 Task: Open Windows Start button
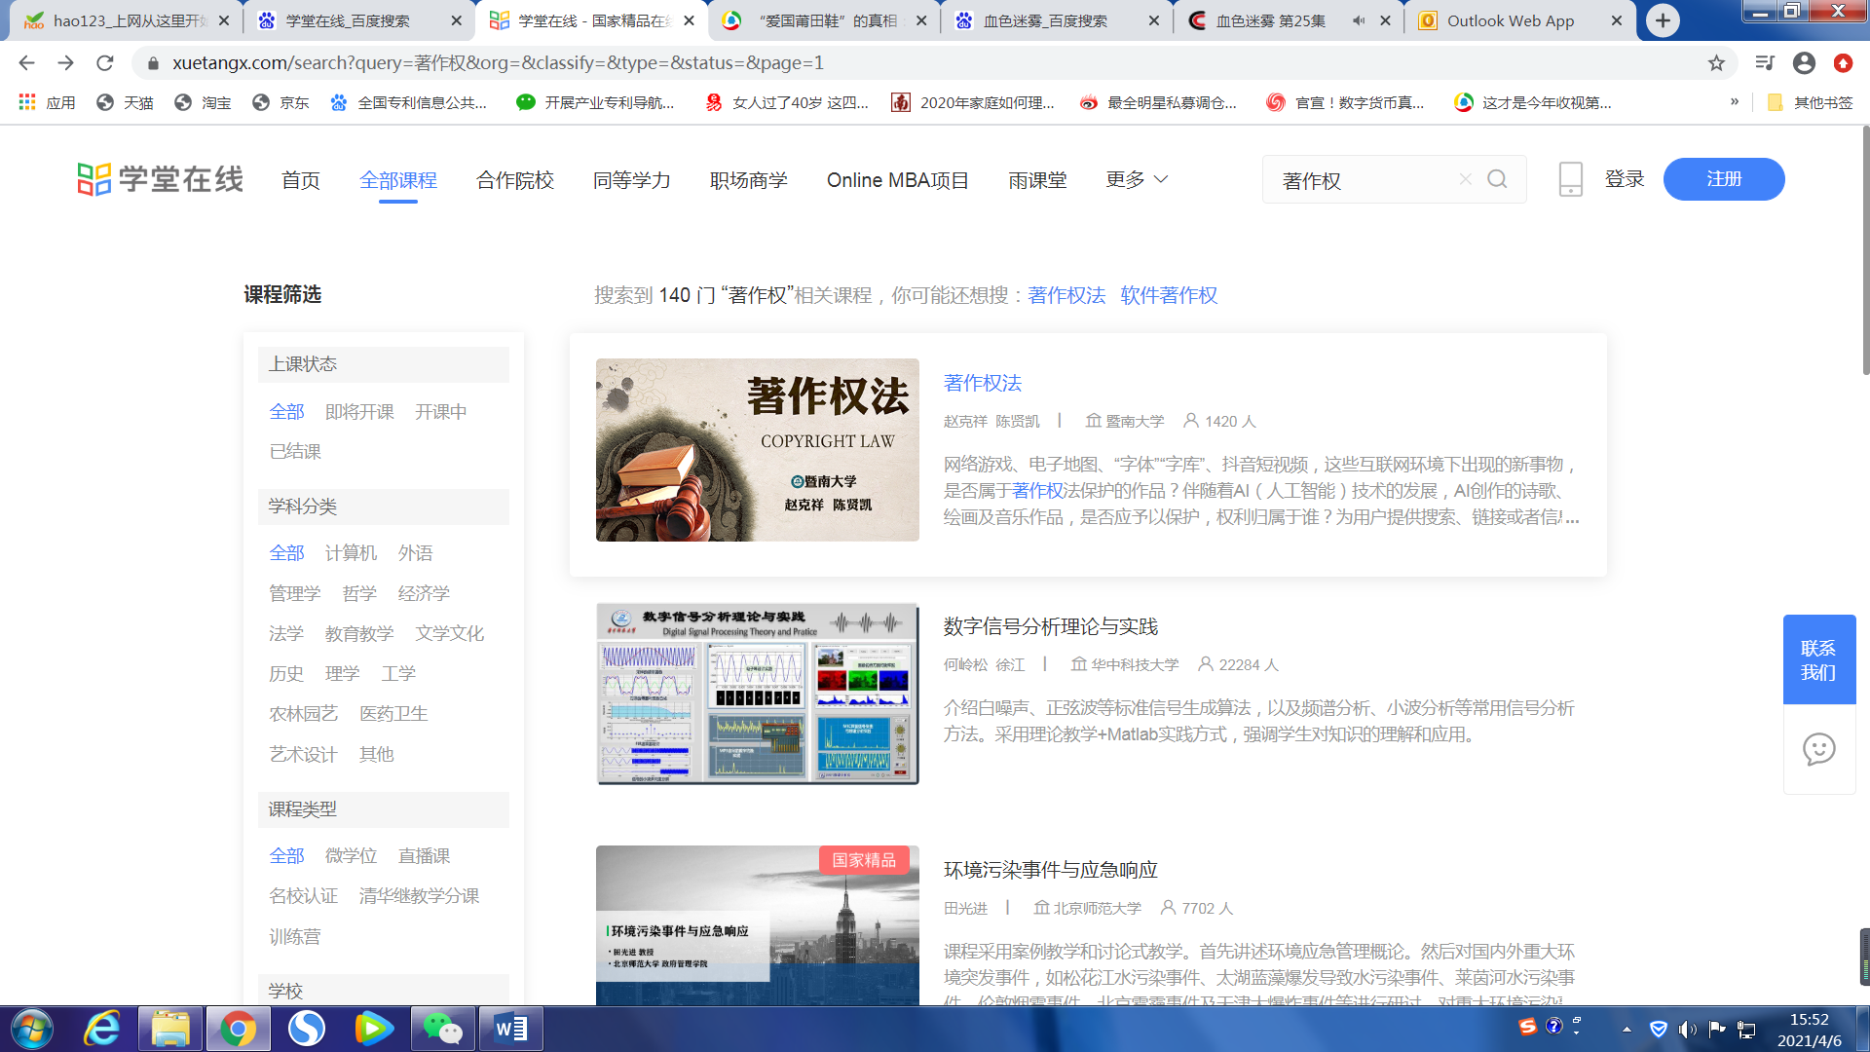(x=32, y=1029)
